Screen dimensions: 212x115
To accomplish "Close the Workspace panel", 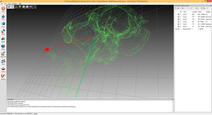I will point(211,6).
